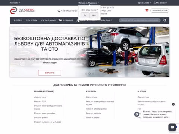Click the М. Луцьк heading
179x134 pixels.
tap(142, 91)
